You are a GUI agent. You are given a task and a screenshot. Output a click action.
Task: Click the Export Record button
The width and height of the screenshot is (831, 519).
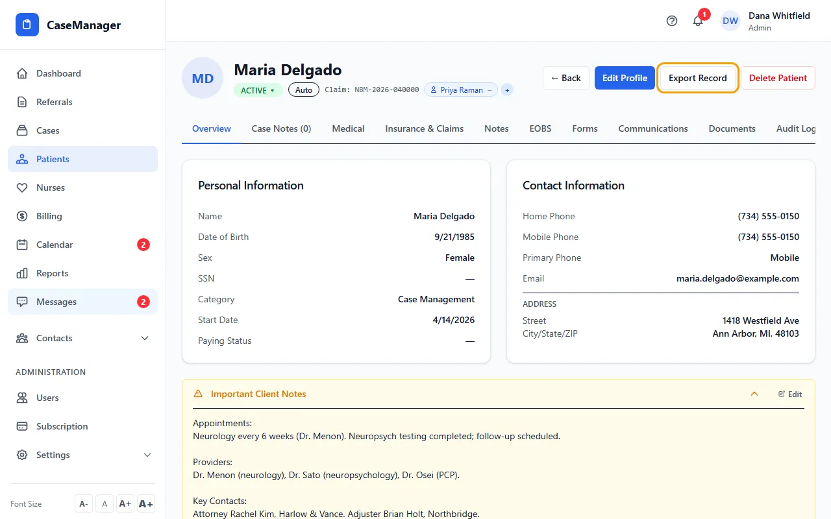pos(698,78)
